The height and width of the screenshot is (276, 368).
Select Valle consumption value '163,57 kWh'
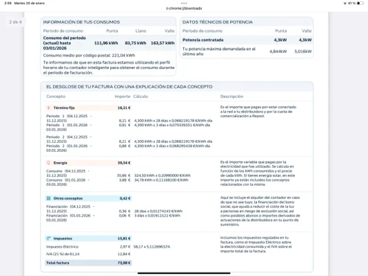click(163, 43)
